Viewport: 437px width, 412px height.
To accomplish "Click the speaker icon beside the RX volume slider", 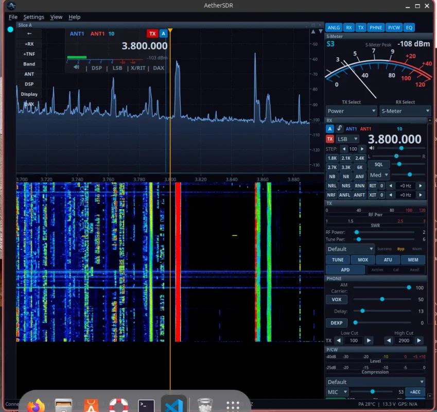I will pyautogui.click(x=372, y=148).
